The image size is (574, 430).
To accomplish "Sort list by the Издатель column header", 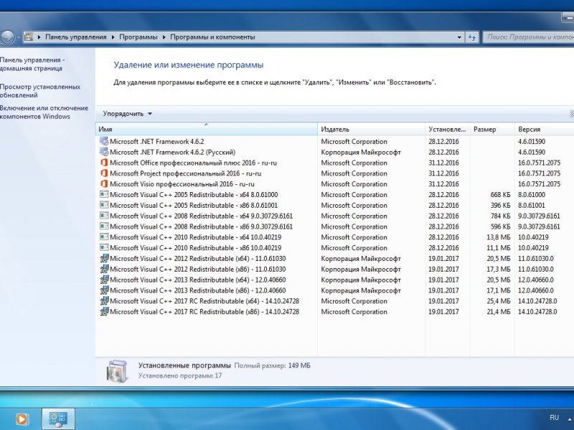I will tap(371, 129).
